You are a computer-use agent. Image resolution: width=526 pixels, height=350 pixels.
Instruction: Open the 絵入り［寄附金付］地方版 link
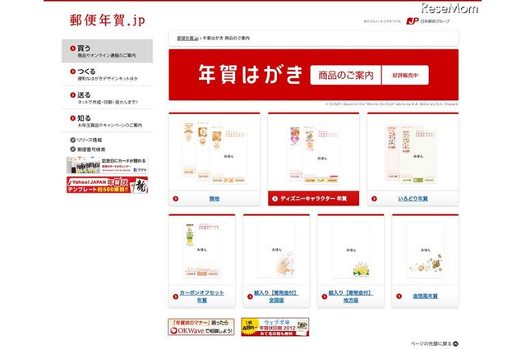[x=351, y=297]
